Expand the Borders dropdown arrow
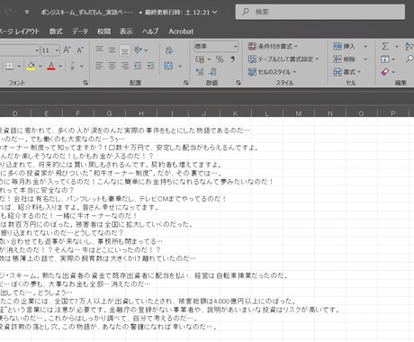This screenshot has width=414, height=342. coord(19,66)
